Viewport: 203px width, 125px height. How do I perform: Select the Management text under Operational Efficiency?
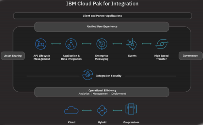[100, 94]
